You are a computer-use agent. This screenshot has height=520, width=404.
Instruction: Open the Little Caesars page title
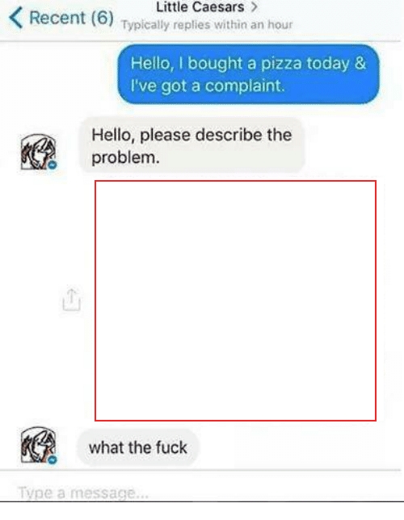click(200, 7)
